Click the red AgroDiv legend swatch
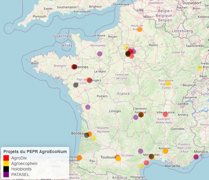This screenshot has height=180, width=209. (x=6, y=158)
